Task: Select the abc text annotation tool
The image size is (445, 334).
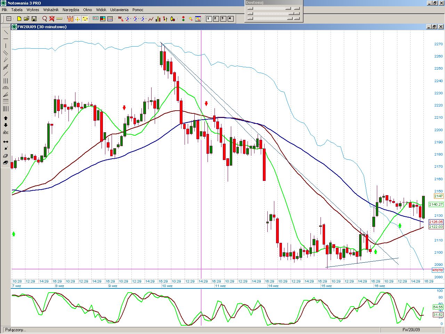Action: pos(6,133)
